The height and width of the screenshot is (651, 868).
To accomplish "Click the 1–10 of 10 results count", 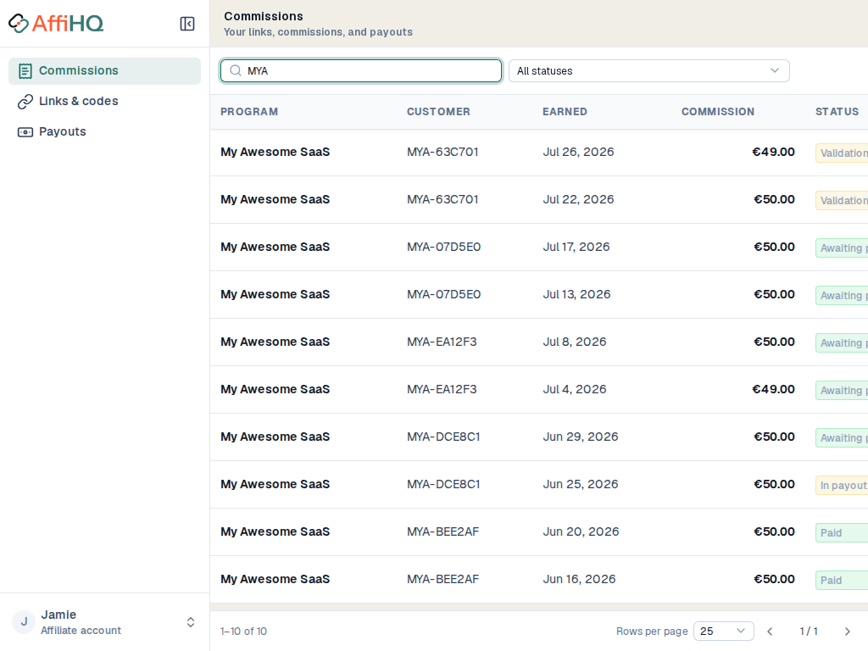I will [243, 631].
